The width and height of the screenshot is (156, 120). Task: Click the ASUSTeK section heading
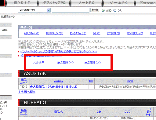click(x=35, y=74)
